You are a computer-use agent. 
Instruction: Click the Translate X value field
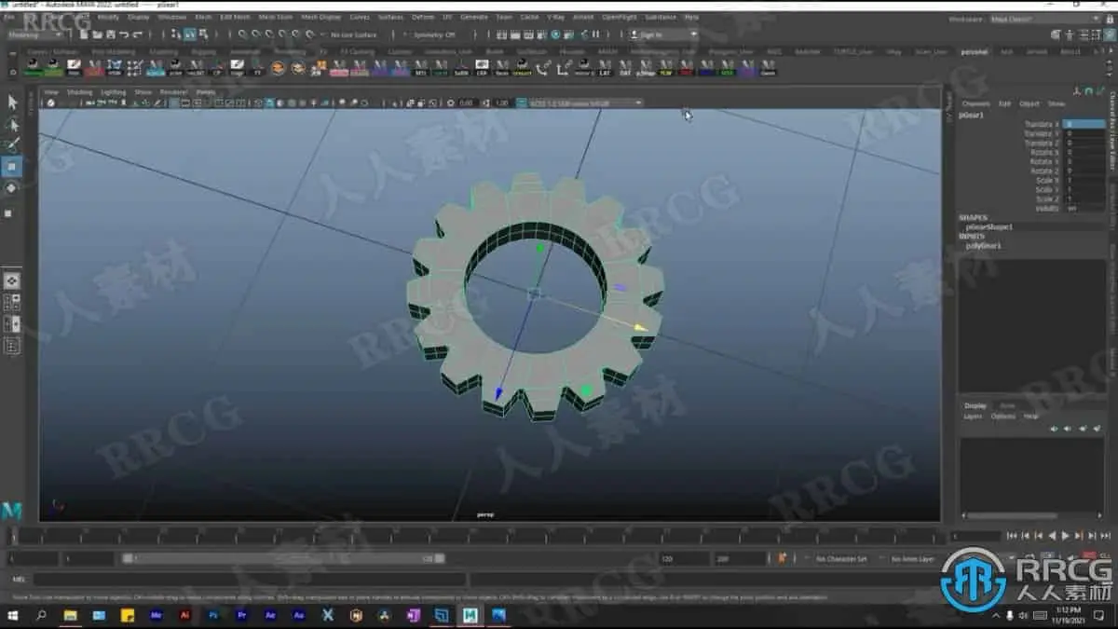[x=1085, y=124]
